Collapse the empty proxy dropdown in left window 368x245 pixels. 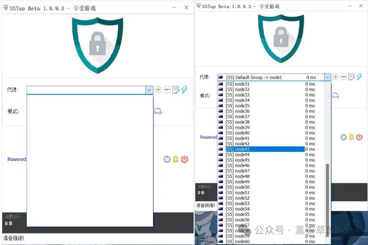(x=149, y=90)
